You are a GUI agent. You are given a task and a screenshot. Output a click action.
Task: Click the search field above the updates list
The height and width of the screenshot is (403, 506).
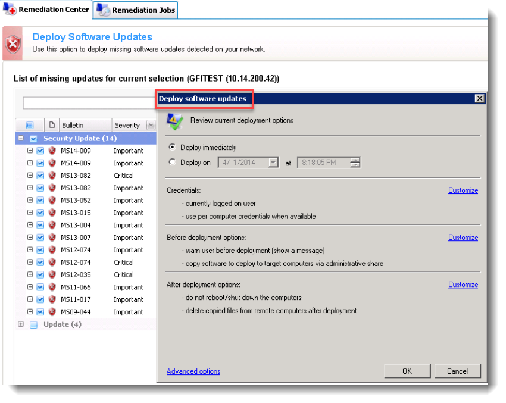pos(89,103)
